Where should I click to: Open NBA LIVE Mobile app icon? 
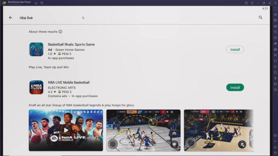coord(36,87)
